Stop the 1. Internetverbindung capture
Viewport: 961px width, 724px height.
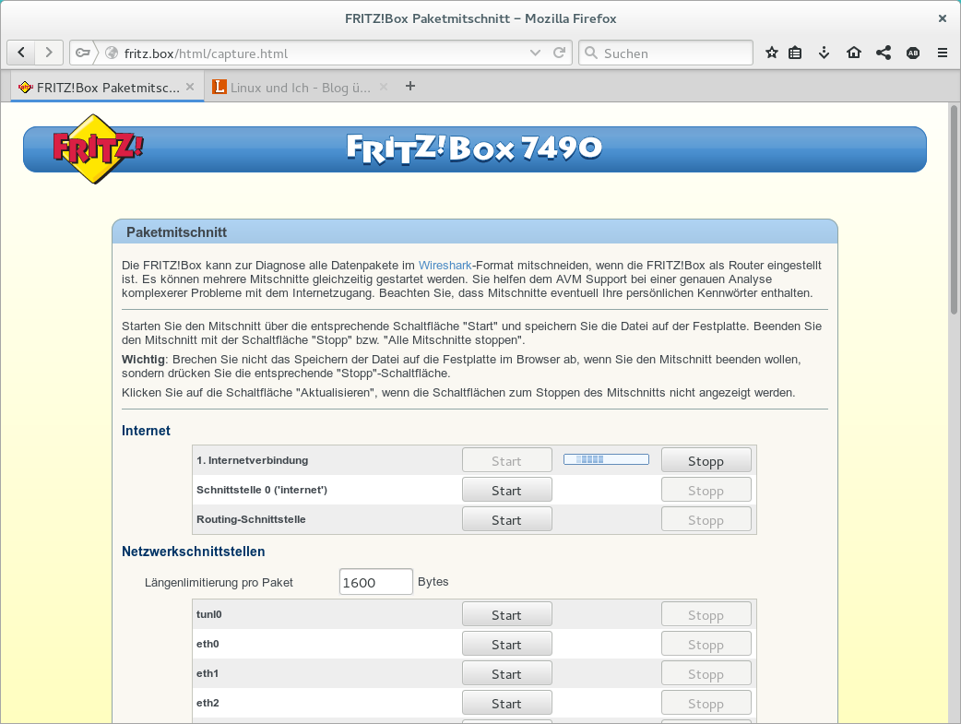coord(706,460)
